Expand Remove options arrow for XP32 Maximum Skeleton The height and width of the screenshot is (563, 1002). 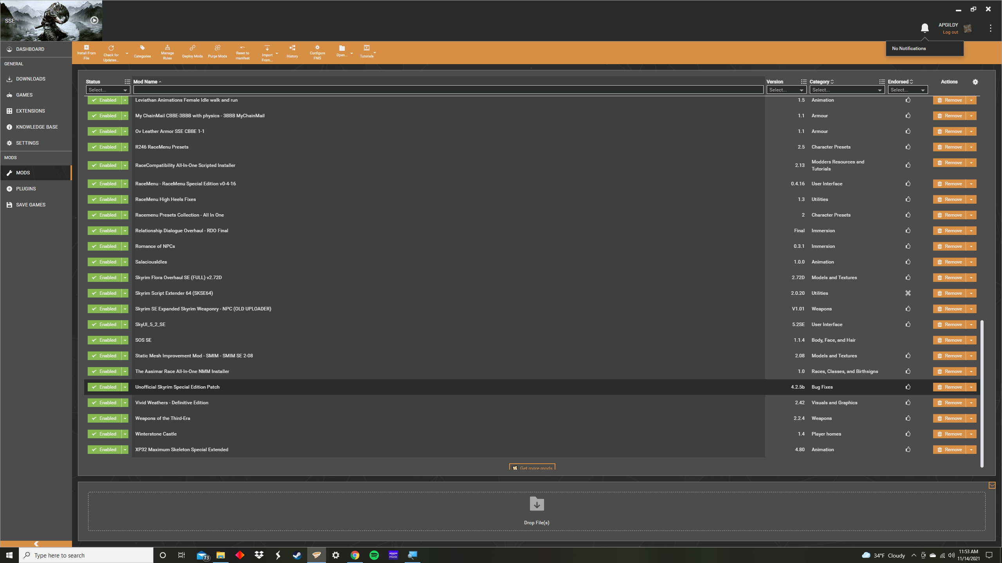coord(971,450)
